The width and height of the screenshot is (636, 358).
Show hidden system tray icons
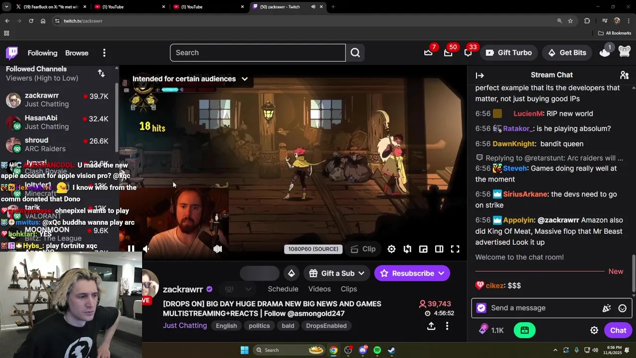(x=556, y=350)
